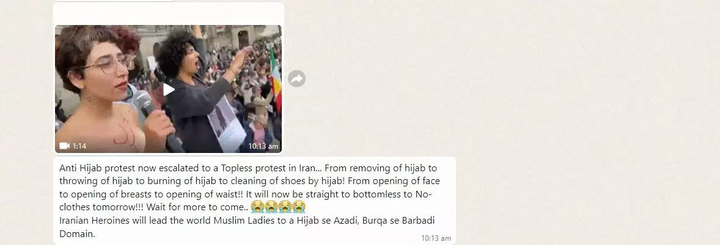The height and width of the screenshot is (245, 720).
Task: Click the 'Iranian Heroines will lead' line
Action: coord(247,221)
